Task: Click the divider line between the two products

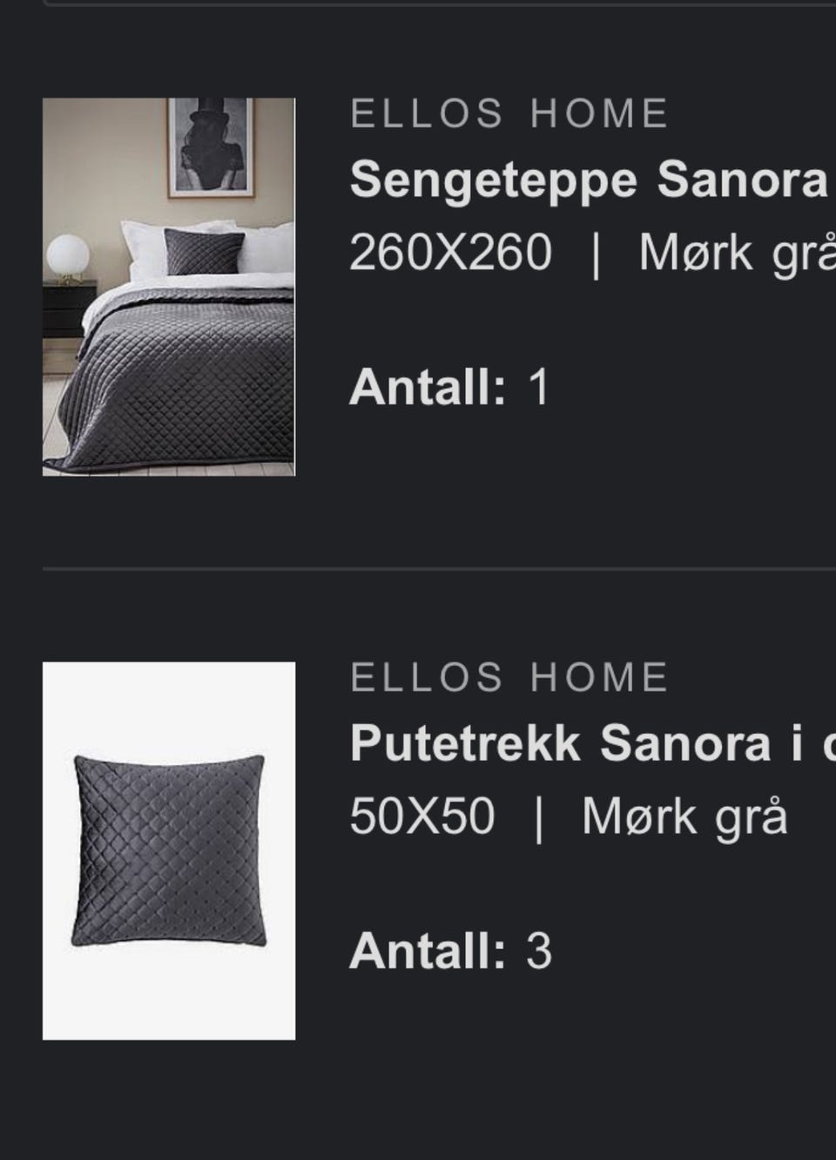Action: pyautogui.click(x=439, y=569)
